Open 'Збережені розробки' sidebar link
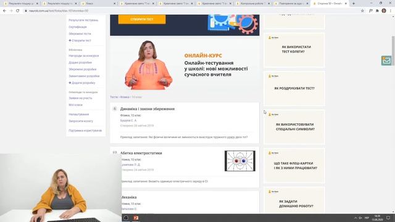This screenshot has height=222, width=395. [83, 69]
